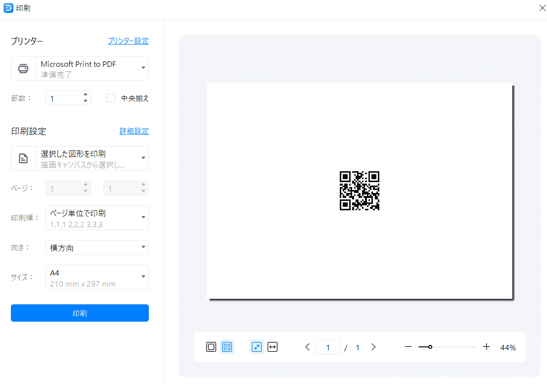Decrease copies count with down arrow
This screenshot has height=384, width=547.
coord(86,101)
